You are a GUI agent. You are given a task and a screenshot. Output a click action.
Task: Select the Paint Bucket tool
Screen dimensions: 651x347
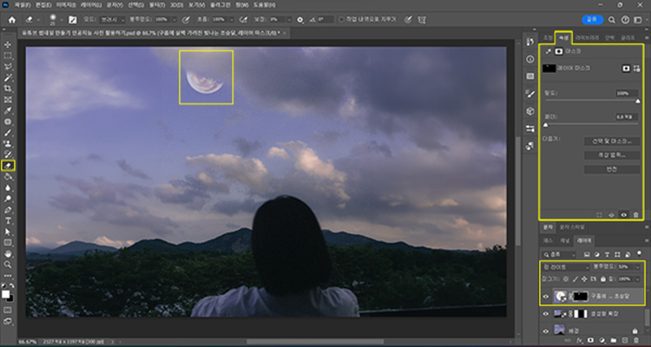(8, 177)
